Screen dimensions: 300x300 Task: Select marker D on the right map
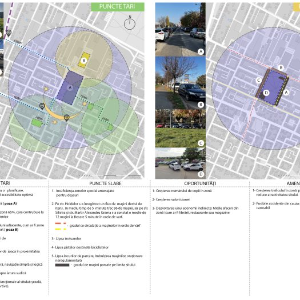(x=266, y=93)
